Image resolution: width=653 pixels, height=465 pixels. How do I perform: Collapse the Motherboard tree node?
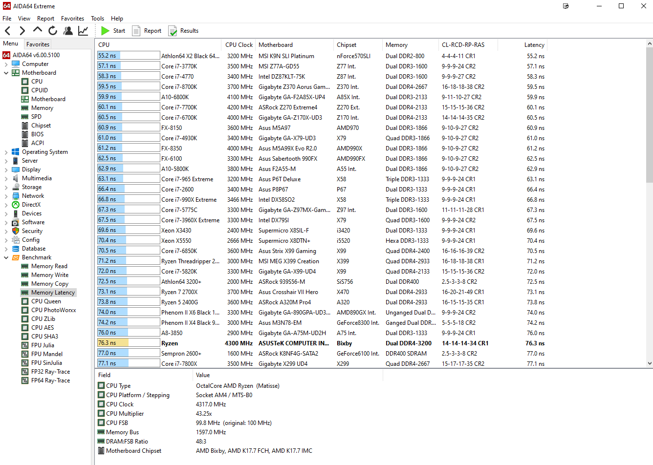pyautogui.click(x=6, y=73)
